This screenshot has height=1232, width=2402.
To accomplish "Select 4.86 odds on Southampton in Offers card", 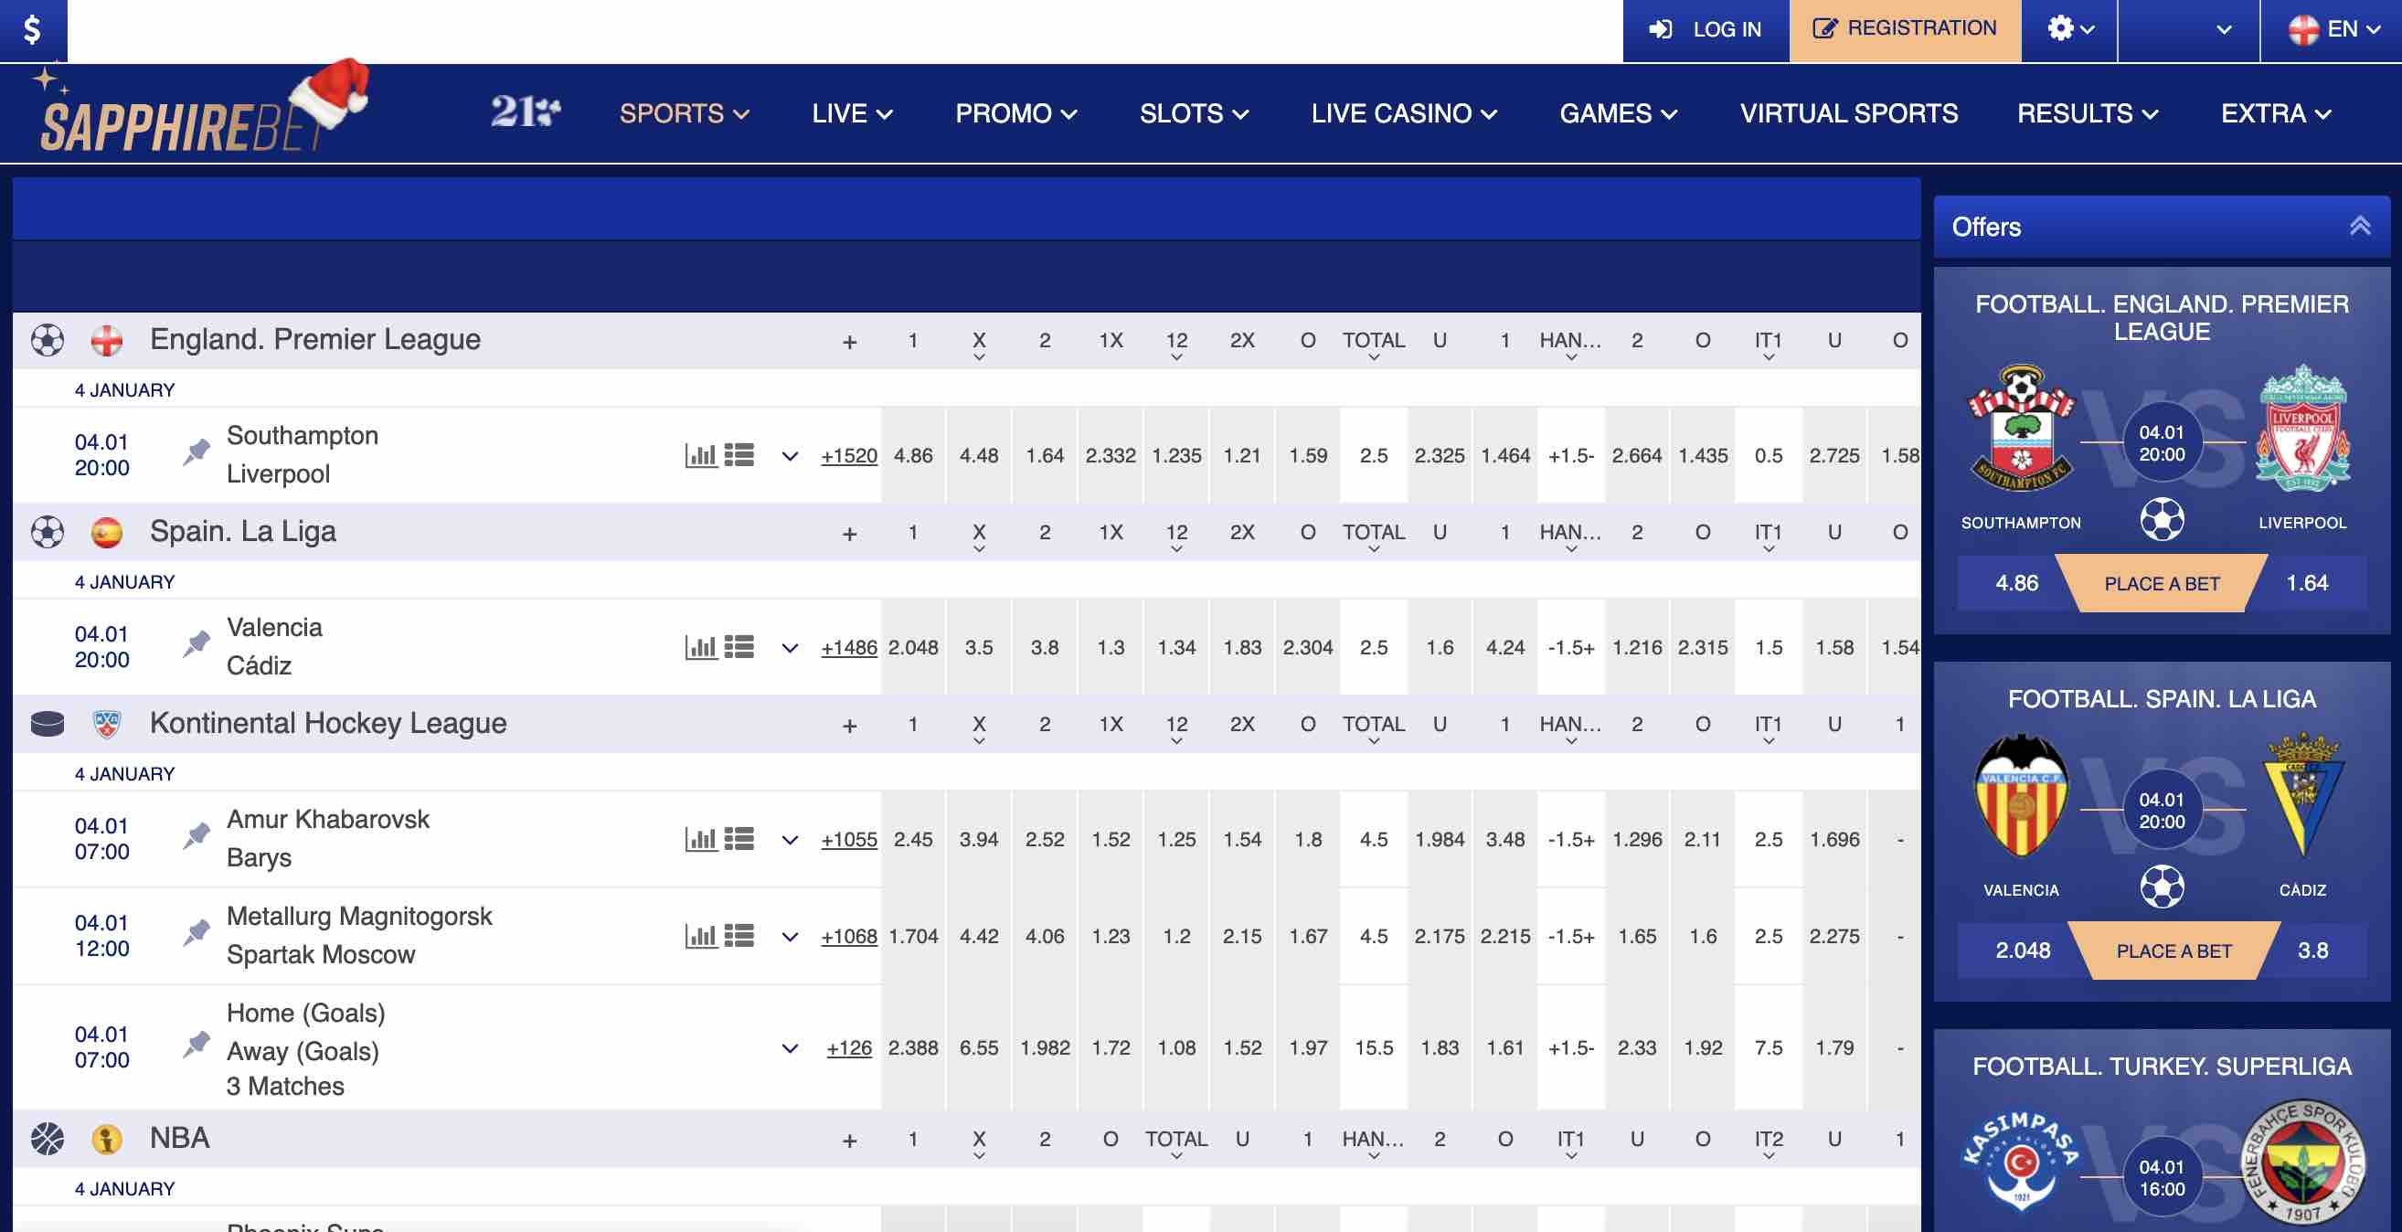I will point(2016,584).
